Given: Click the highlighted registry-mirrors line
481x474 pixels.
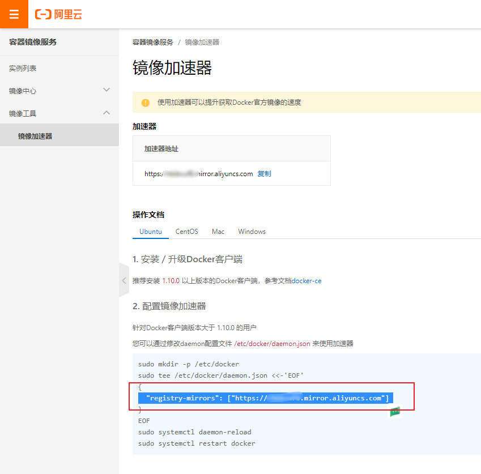Looking at the screenshot, I should (266, 398).
